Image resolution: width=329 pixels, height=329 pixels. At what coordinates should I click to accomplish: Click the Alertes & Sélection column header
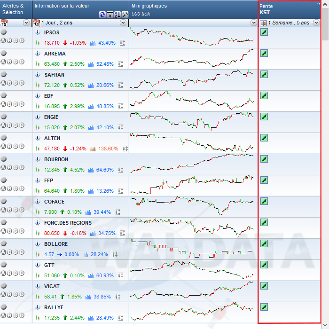point(16,9)
